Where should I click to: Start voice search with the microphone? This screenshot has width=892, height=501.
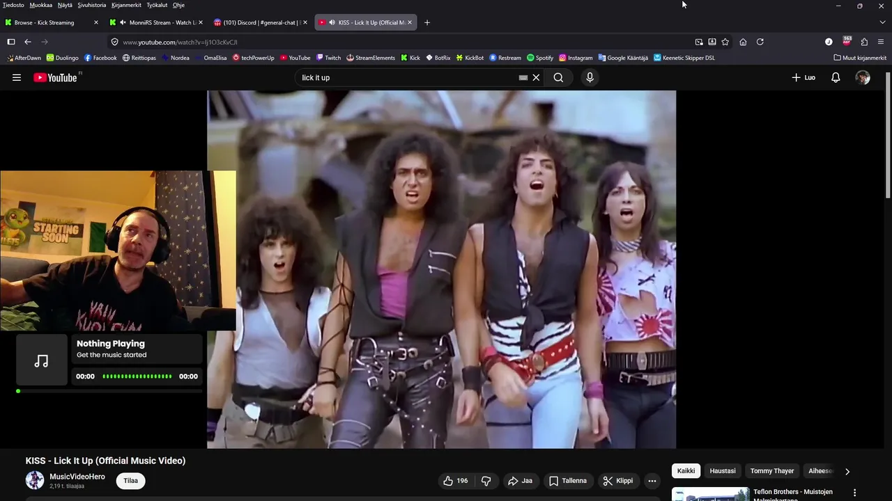coord(590,77)
